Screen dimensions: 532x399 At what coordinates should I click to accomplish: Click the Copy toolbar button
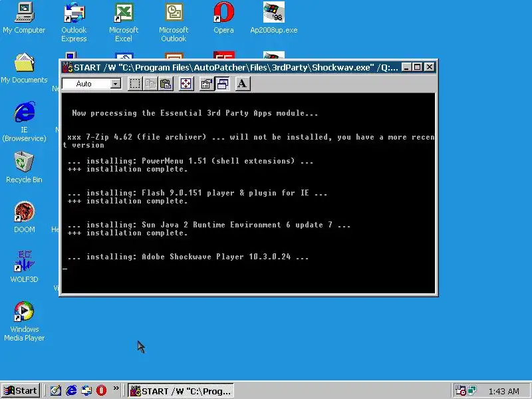click(150, 84)
